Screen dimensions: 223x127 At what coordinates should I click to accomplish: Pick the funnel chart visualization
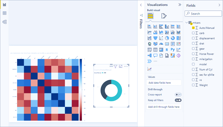pos(155,38)
